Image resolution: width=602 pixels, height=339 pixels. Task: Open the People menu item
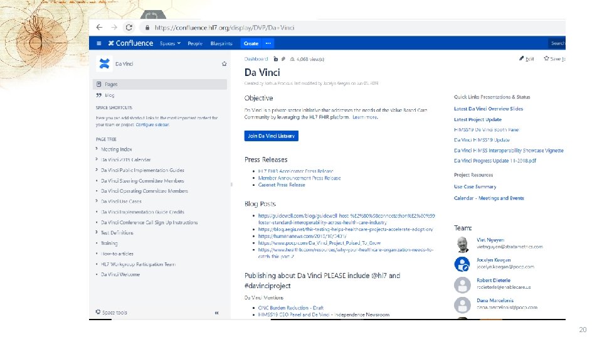195,43
